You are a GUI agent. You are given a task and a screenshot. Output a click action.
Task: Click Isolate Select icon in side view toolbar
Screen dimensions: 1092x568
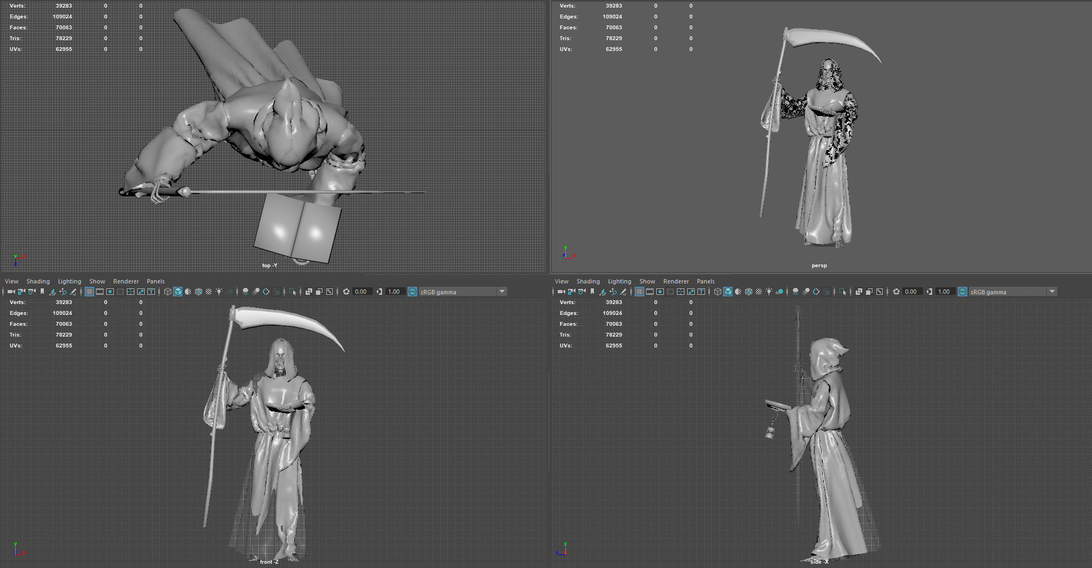click(843, 292)
